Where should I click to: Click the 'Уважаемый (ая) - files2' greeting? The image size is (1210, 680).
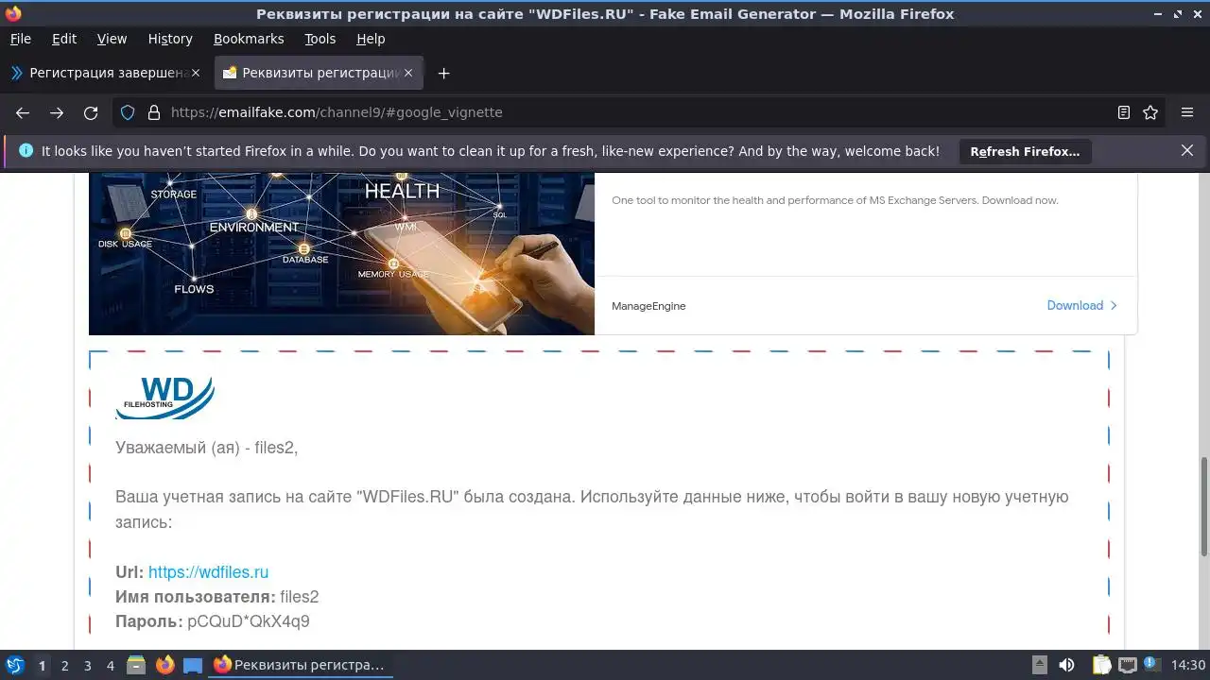[x=207, y=448]
